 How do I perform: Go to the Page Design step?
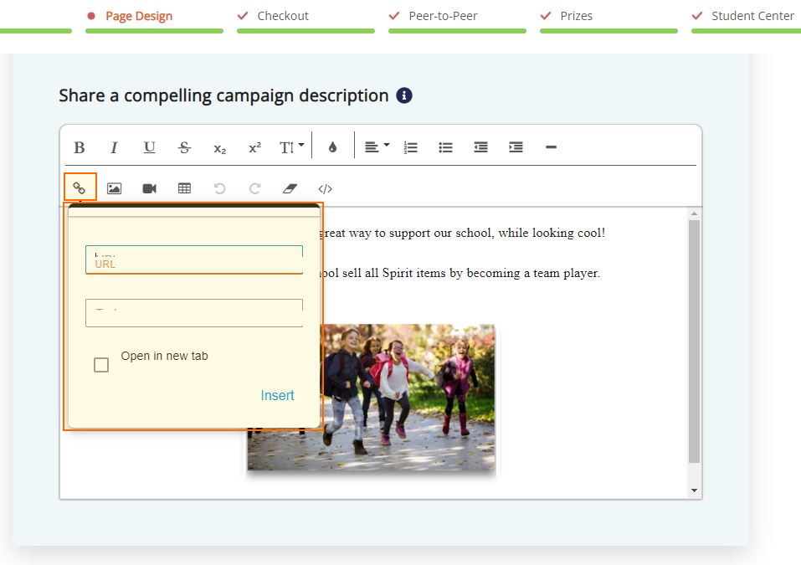[138, 16]
